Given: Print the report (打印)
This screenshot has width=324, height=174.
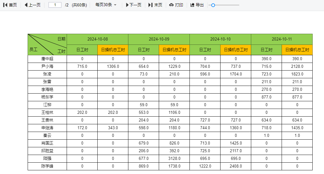Looking at the screenshot, I should [176, 5].
